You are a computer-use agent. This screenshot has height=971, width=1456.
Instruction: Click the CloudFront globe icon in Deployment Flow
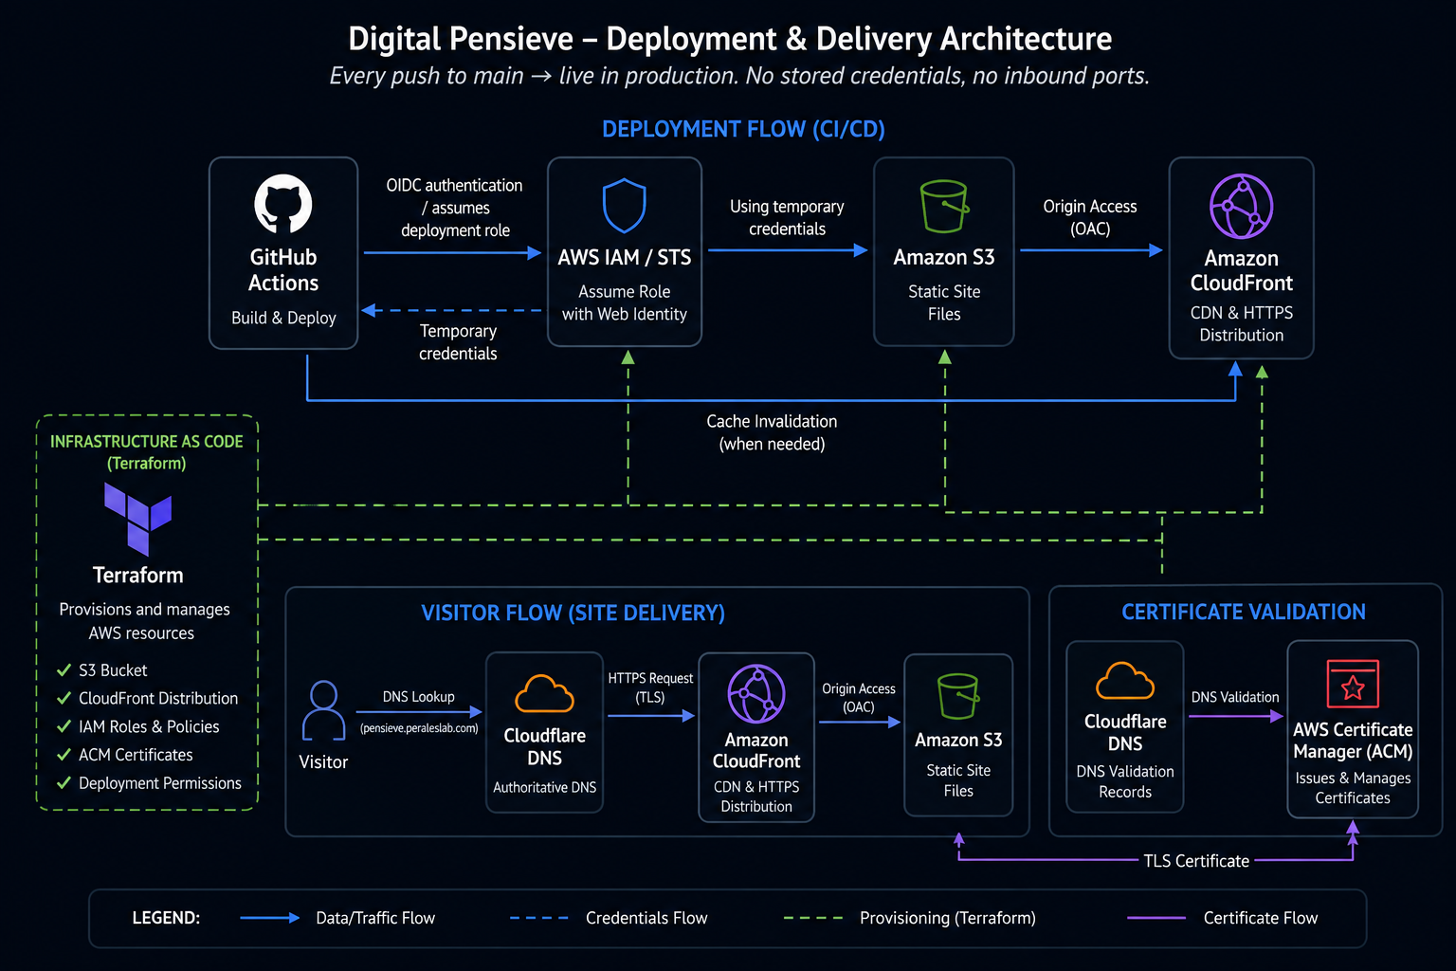[x=1241, y=206]
